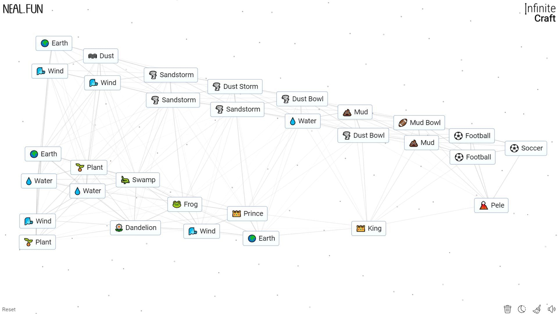558x314 pixels.
Task: Click the delete/trash icon
Action: [x=507, y=309]
